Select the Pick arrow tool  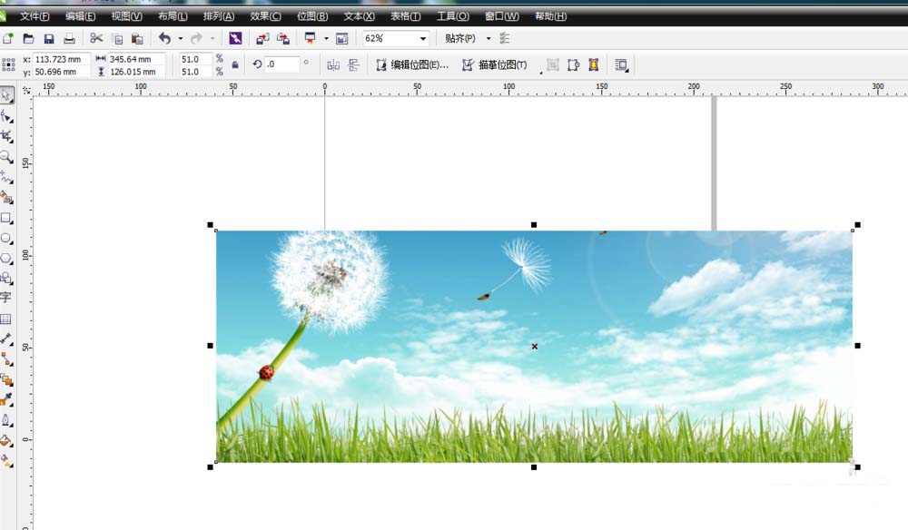(7, 95)
